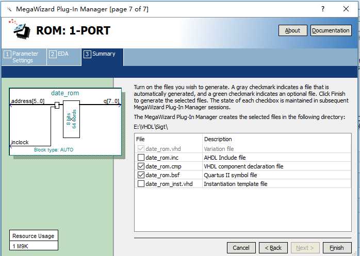The width and height of the screenshot is (360, 256).
Task: Select the date_rom.bsf file name
Action: 162,175
